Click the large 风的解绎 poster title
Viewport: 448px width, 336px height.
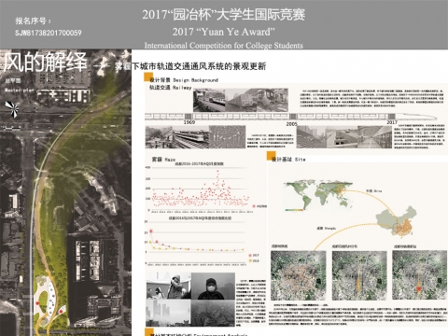point(46,62)
